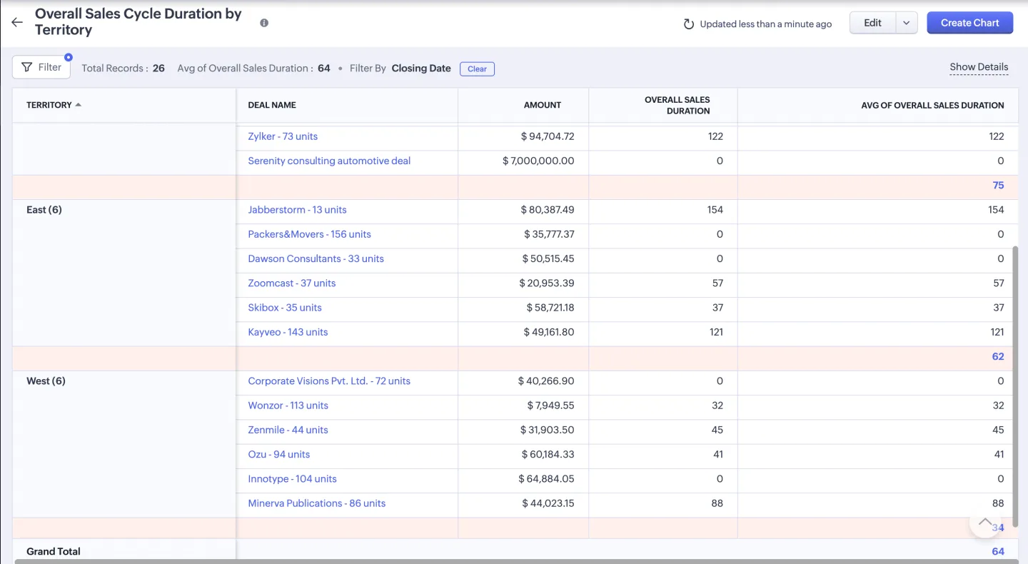Clear the Closing Date filter
The image size is (1028, 564).
click(477, 69)
